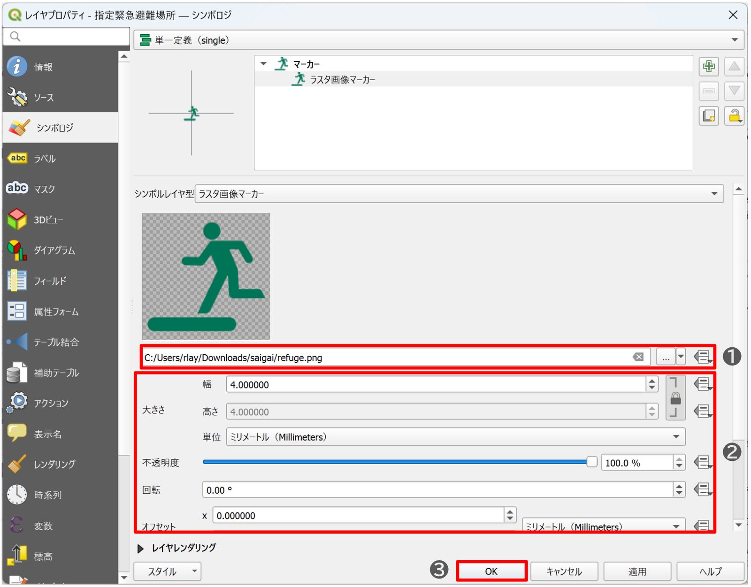
Task: Click the remove symbol layer minus icon
Action: (x=709, y=91)
